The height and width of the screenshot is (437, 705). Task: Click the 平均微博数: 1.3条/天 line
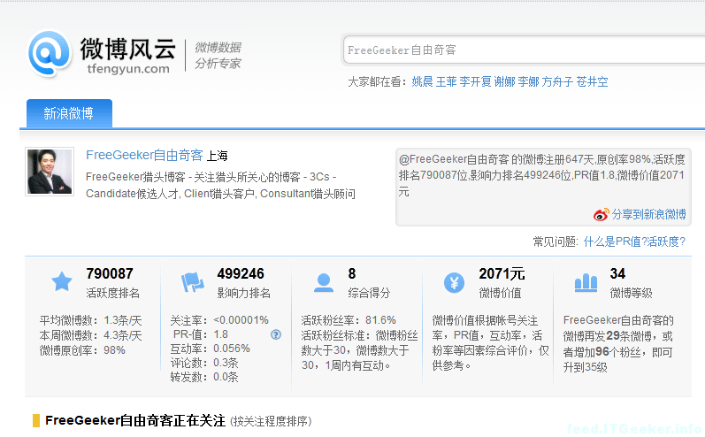(x=90, y=320)
